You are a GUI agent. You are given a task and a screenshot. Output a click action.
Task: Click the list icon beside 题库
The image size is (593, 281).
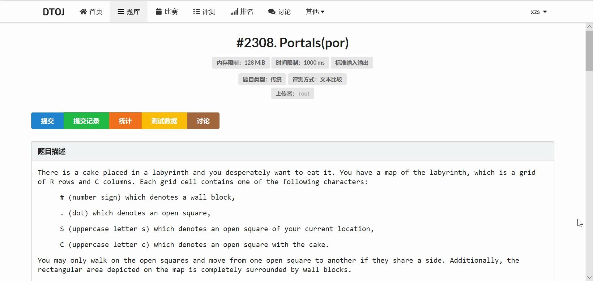(x=121, y=12)
